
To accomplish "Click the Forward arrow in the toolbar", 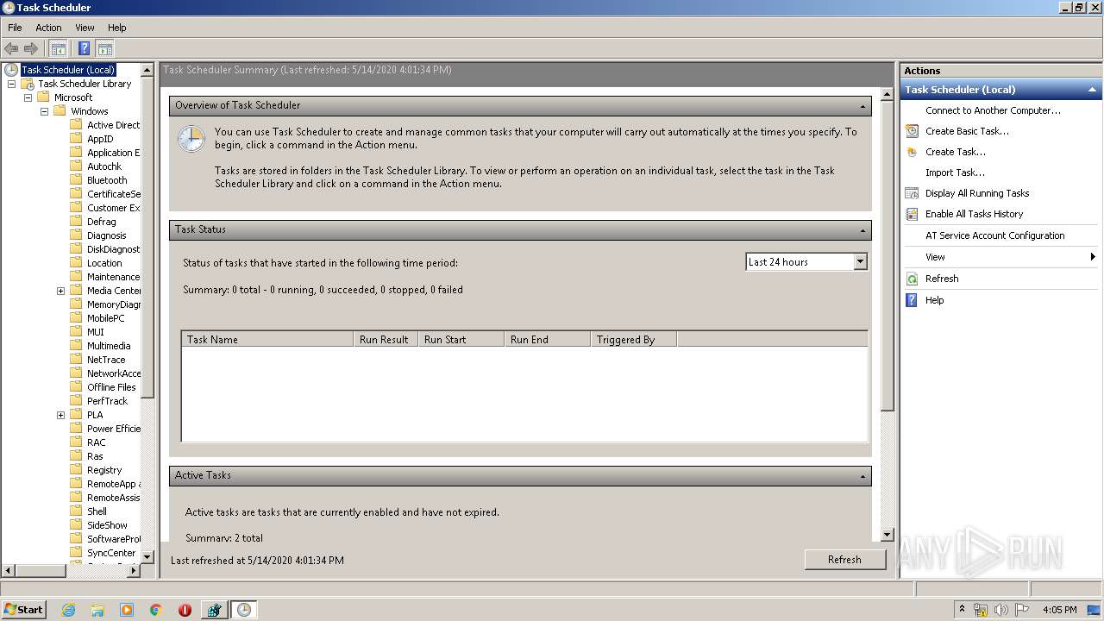I will click(31, 49).
